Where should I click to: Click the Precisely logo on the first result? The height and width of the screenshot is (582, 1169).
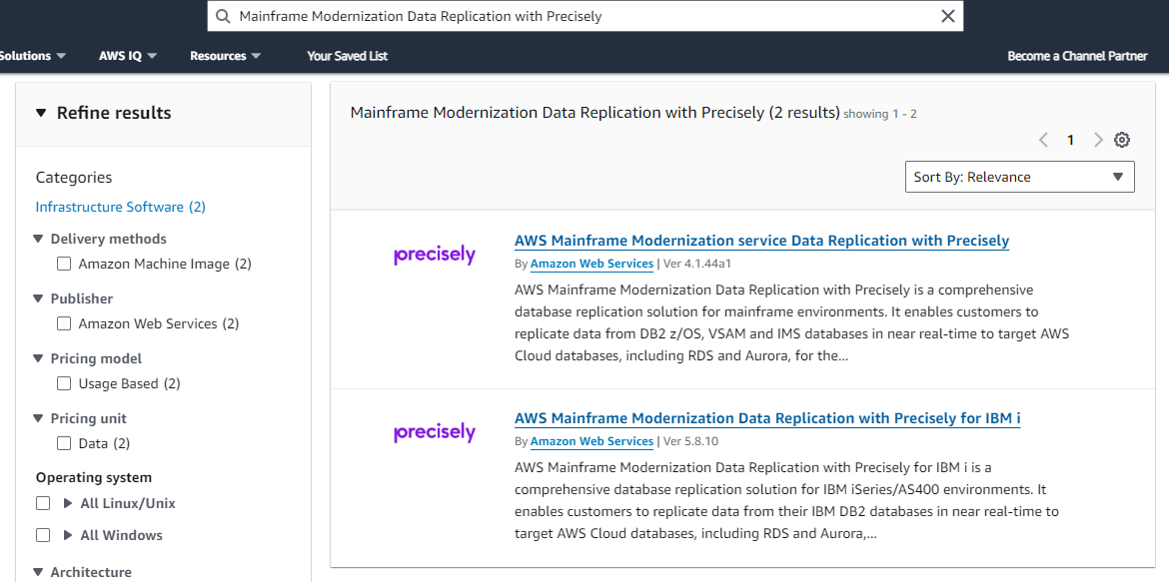[435, 254]
